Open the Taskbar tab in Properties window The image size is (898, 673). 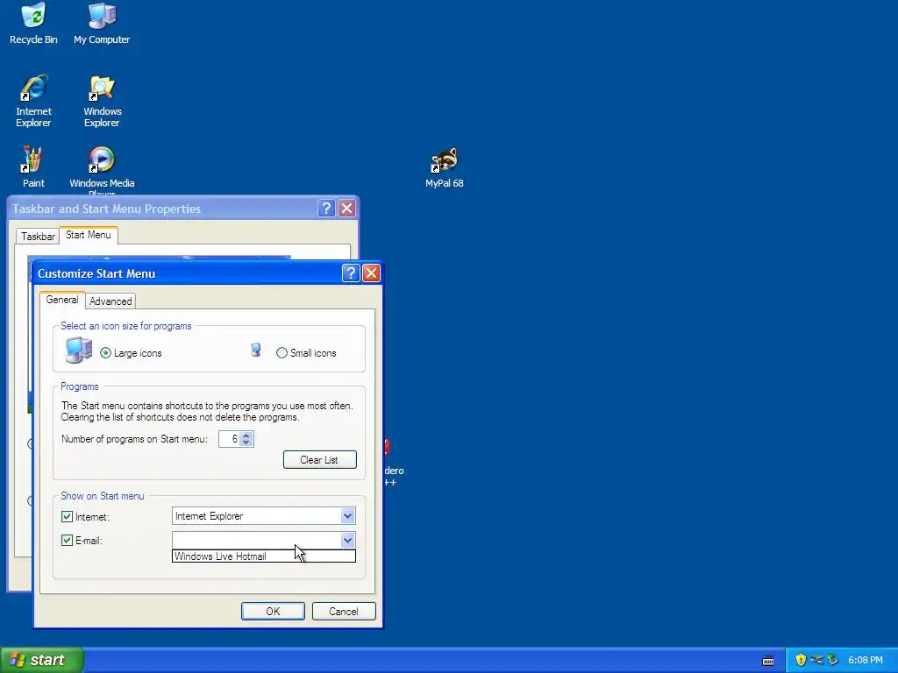click(38, 237)
